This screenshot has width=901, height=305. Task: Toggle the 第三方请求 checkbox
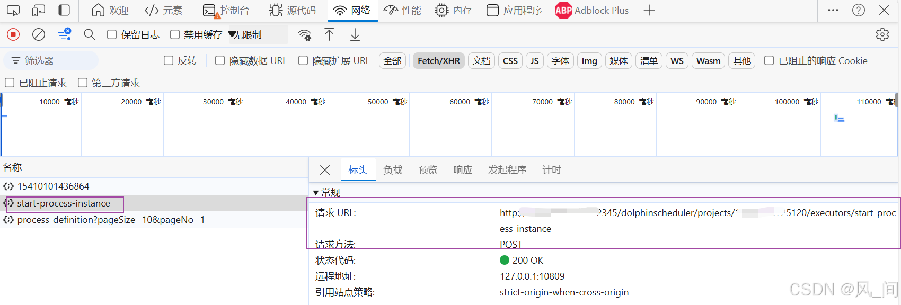pos(83,83)
